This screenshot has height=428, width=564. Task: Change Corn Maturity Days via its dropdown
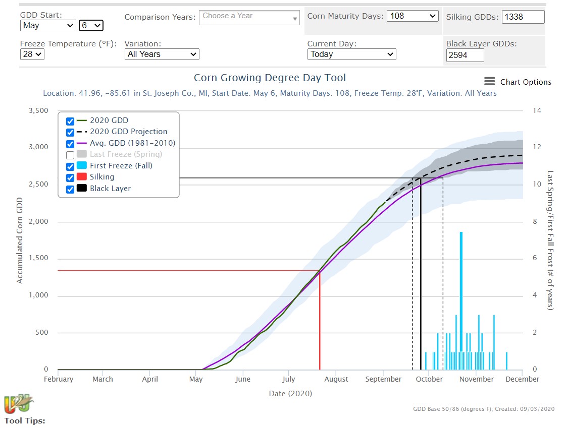413,16
